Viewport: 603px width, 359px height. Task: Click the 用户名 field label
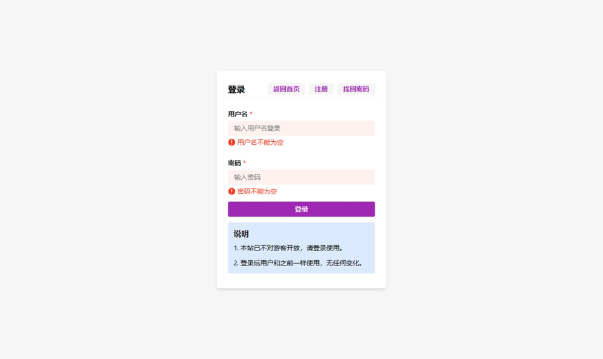[x=237, y=113]
